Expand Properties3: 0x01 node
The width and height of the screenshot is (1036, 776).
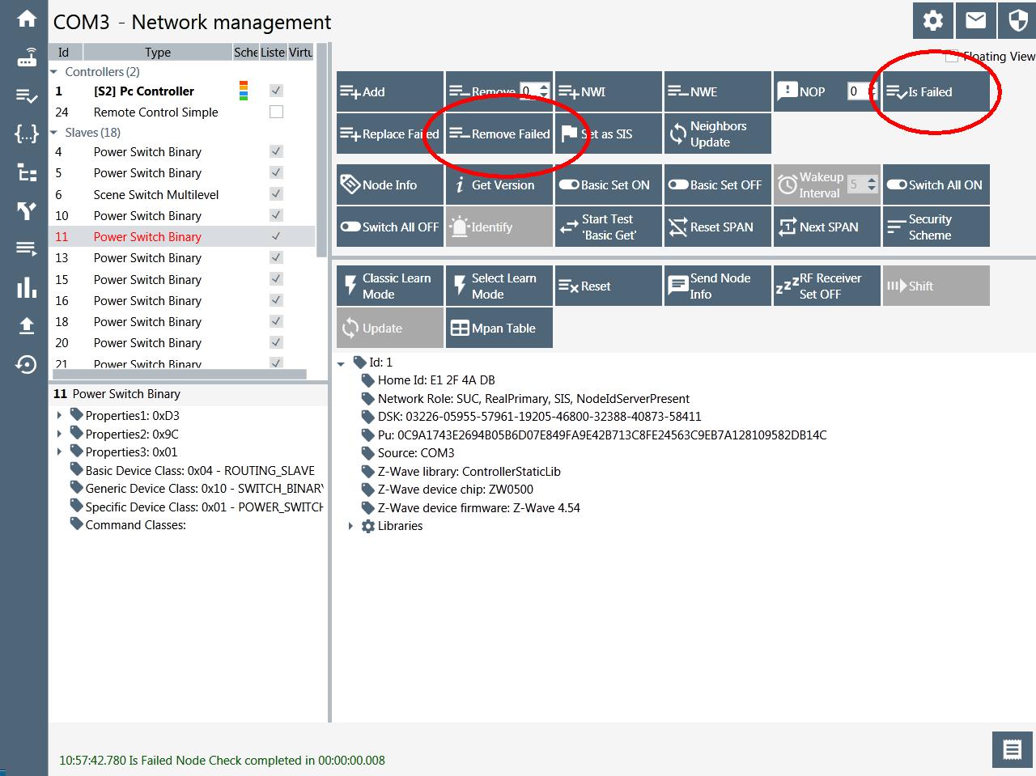point(59,452)
